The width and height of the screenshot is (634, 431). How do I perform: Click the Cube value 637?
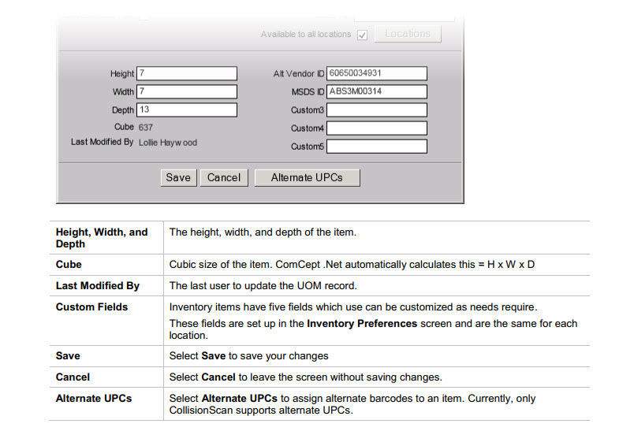click(146, 127)
